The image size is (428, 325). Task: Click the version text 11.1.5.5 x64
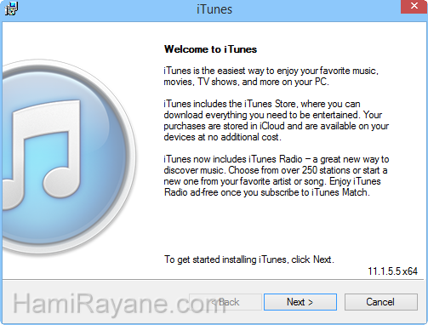tap(392, 271)
